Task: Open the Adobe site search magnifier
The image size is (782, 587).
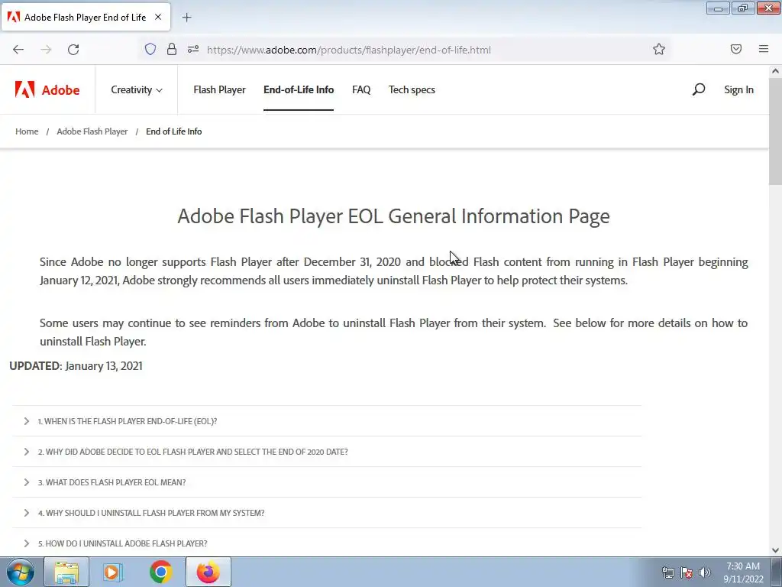Action: [x=699, y=89]
